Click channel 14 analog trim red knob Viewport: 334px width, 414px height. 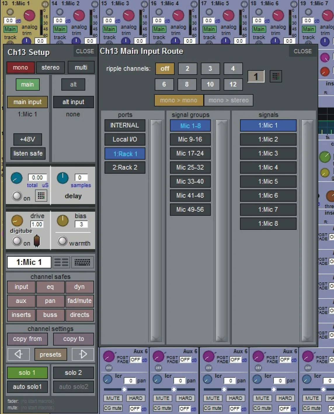tap(79, 15)
